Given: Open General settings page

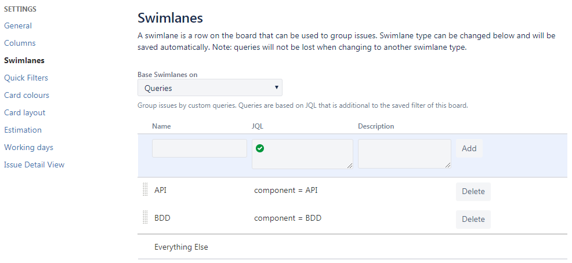Looking at the screenshot, I should (18, 25).
